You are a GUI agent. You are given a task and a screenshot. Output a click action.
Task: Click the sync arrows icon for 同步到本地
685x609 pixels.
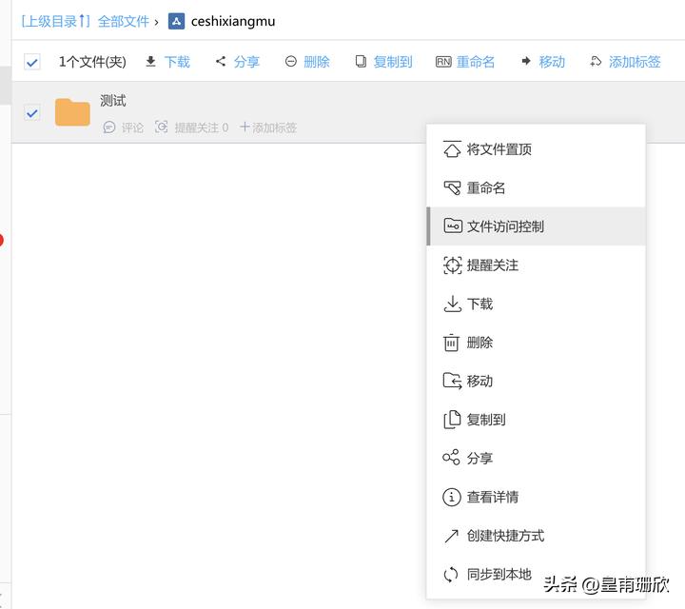(451, 574)
